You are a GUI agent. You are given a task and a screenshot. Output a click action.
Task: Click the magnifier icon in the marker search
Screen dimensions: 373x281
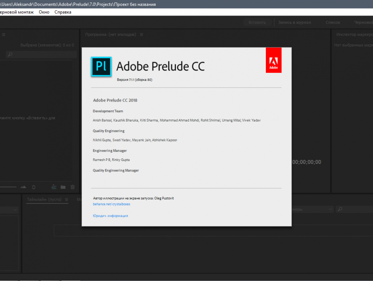(x=340, y=209)
